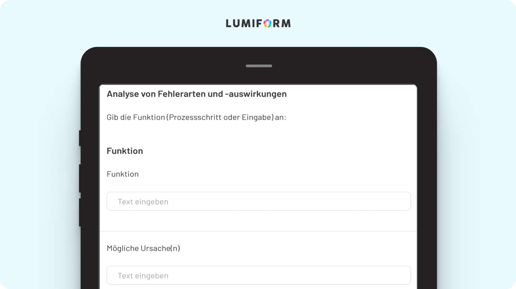Tap the top hardware button on the tablet's side
Image resolution: width=516 pixels, height=289 pixels.
(80, 138)
